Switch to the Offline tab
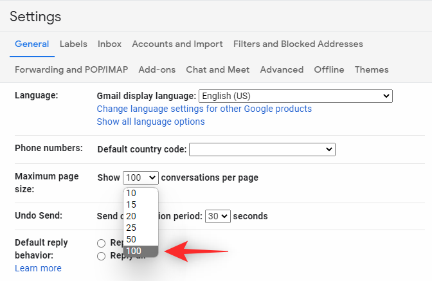The height and width of the screenshot is (281, 432). 328,69
